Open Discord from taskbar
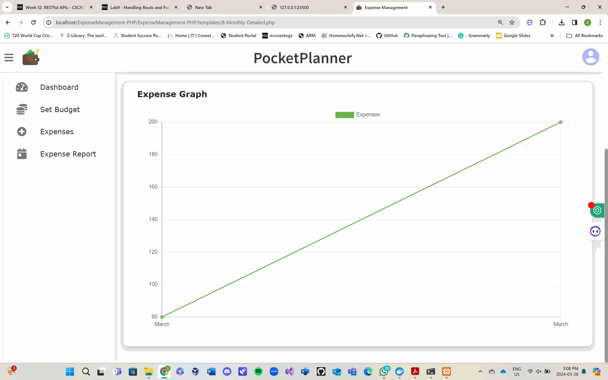The width and height of the screenshot is (608, 380). (x=227, y=371)
